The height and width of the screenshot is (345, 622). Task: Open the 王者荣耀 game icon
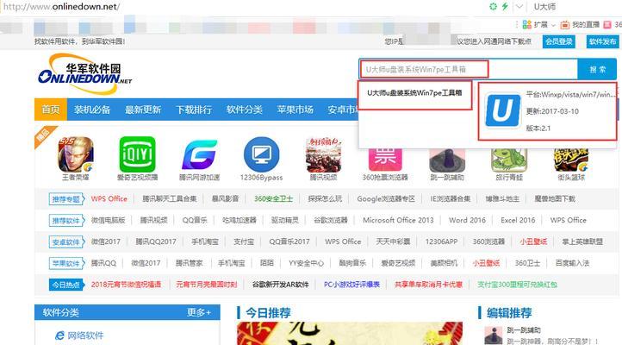pos(76,154)
